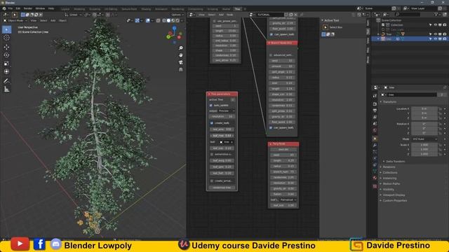The image size is (449, 252).
Task: Click the viewport zoom magnifier icon
Action: coord(181,48)
